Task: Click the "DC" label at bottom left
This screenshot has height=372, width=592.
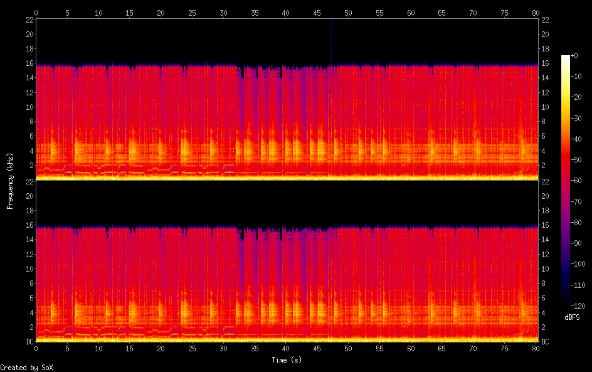Action: pos(28,342)
